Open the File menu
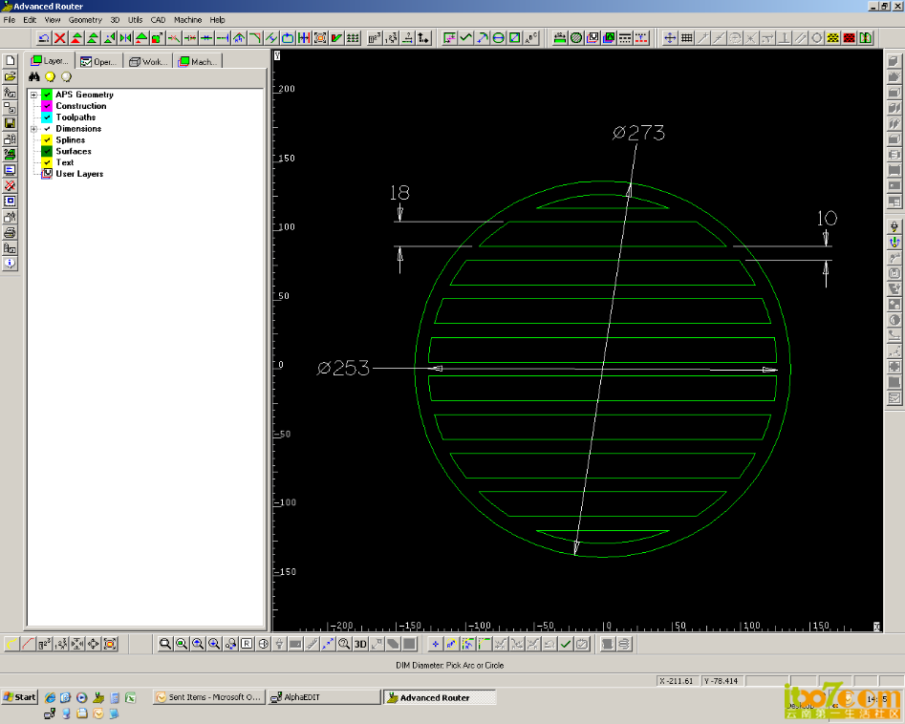The width and height of the screenshot is (905, 724). pyautogui.click(x=10, y=20)
